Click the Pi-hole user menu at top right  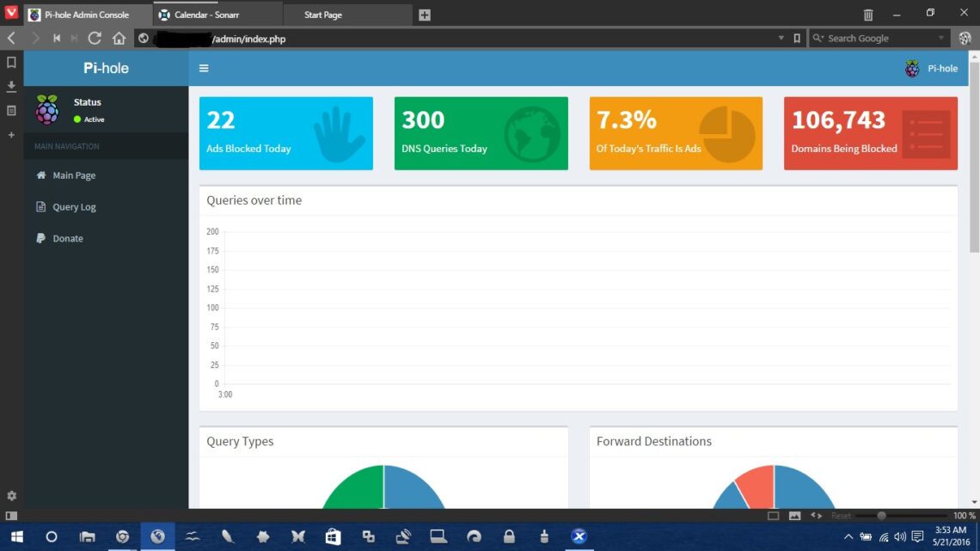[931, 69]
